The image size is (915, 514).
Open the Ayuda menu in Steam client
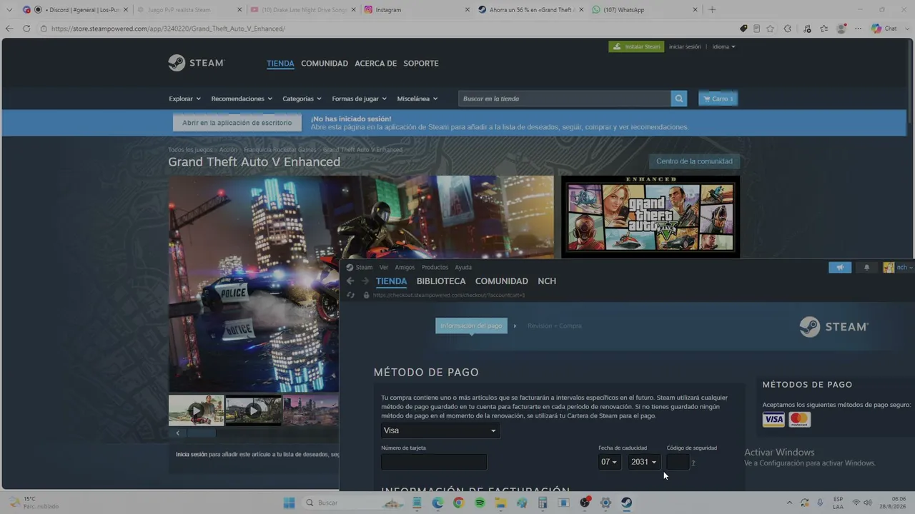click(x=463, y=268)
